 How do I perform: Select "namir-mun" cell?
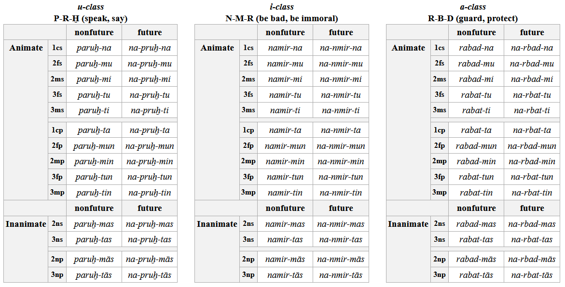click(285, 146)
